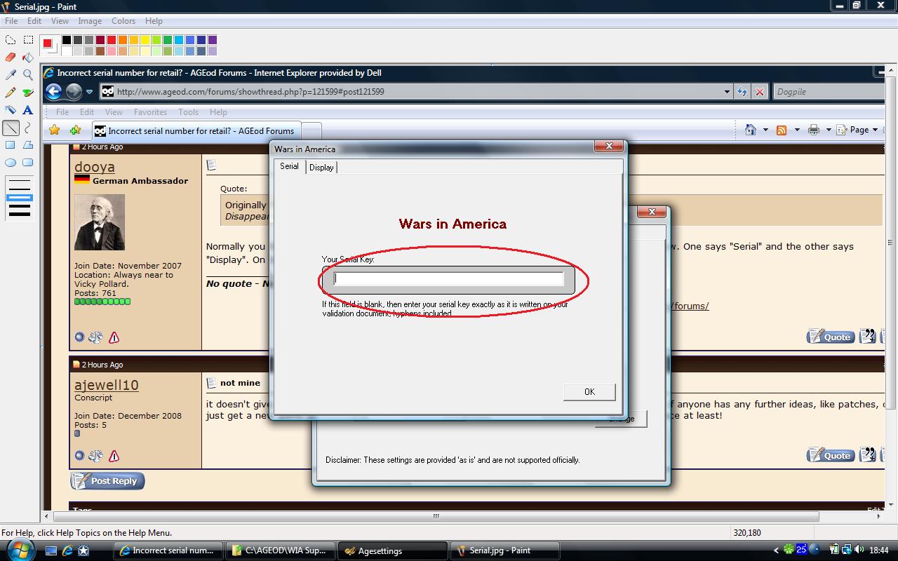The image size is (898, 561).
Task: Open the Colors menu
Action: (x=123, y=21)
